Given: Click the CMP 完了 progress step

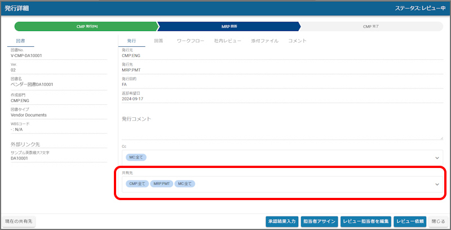Looking at the screenshot, I should tap(371, 26).
